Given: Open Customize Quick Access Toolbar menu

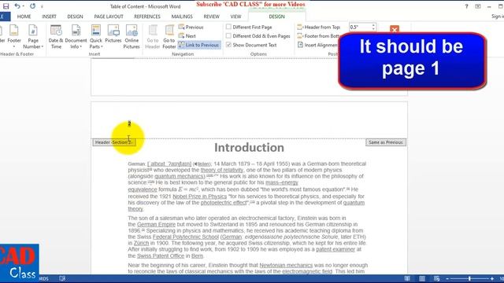Looking at the screenshot, I should [42, 6].
